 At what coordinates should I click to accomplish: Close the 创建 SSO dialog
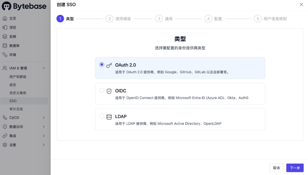click(x=301, y=5)
